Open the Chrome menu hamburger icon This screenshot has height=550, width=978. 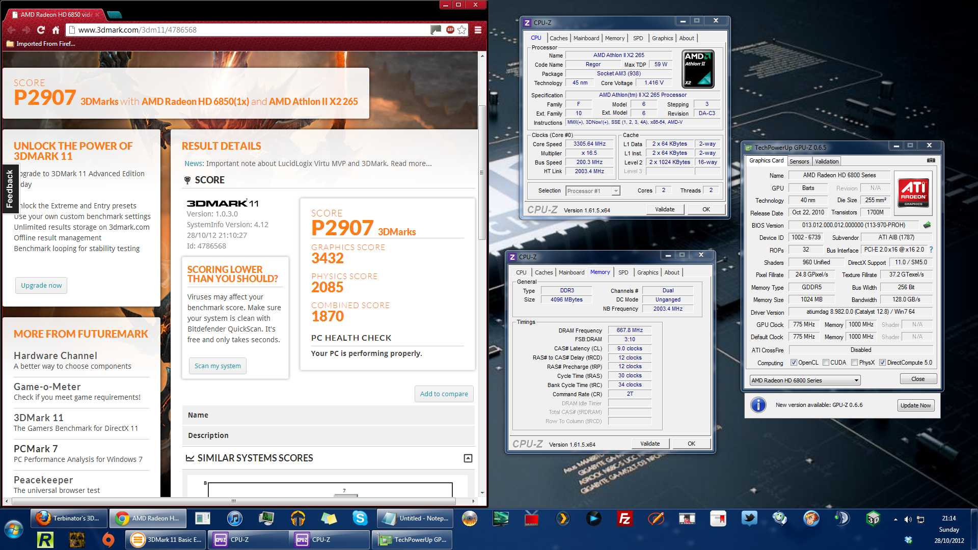(x=478, y=30)
